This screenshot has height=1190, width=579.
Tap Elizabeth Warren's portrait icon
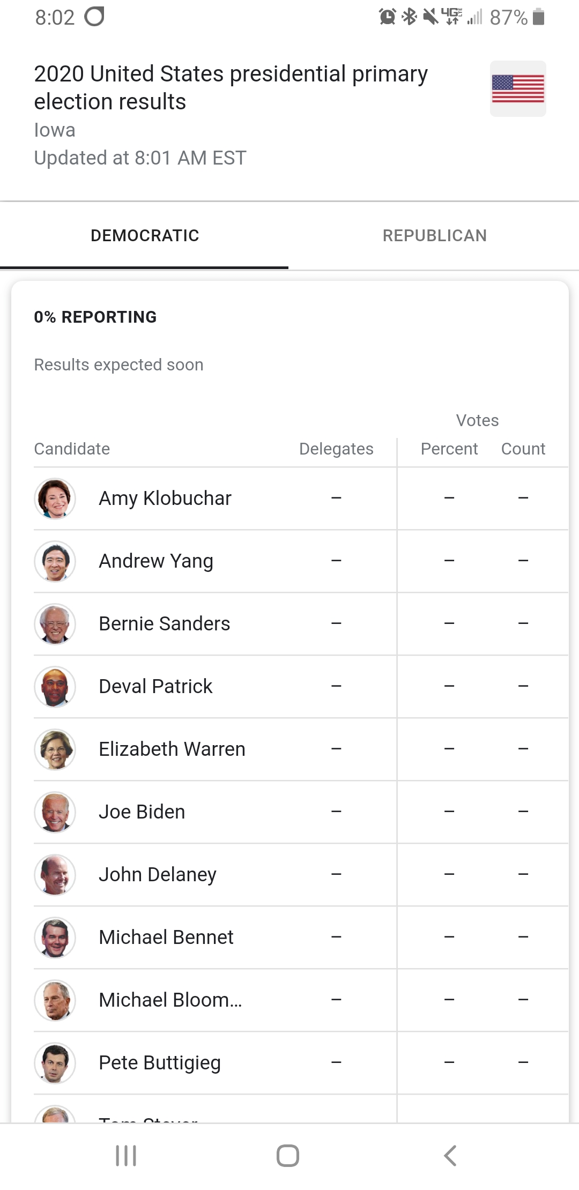[x=55, y=749]
